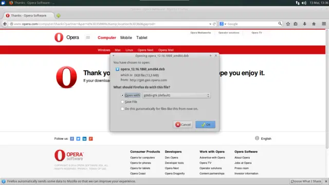Open the Xfce applications menu icon

point(3,3)
